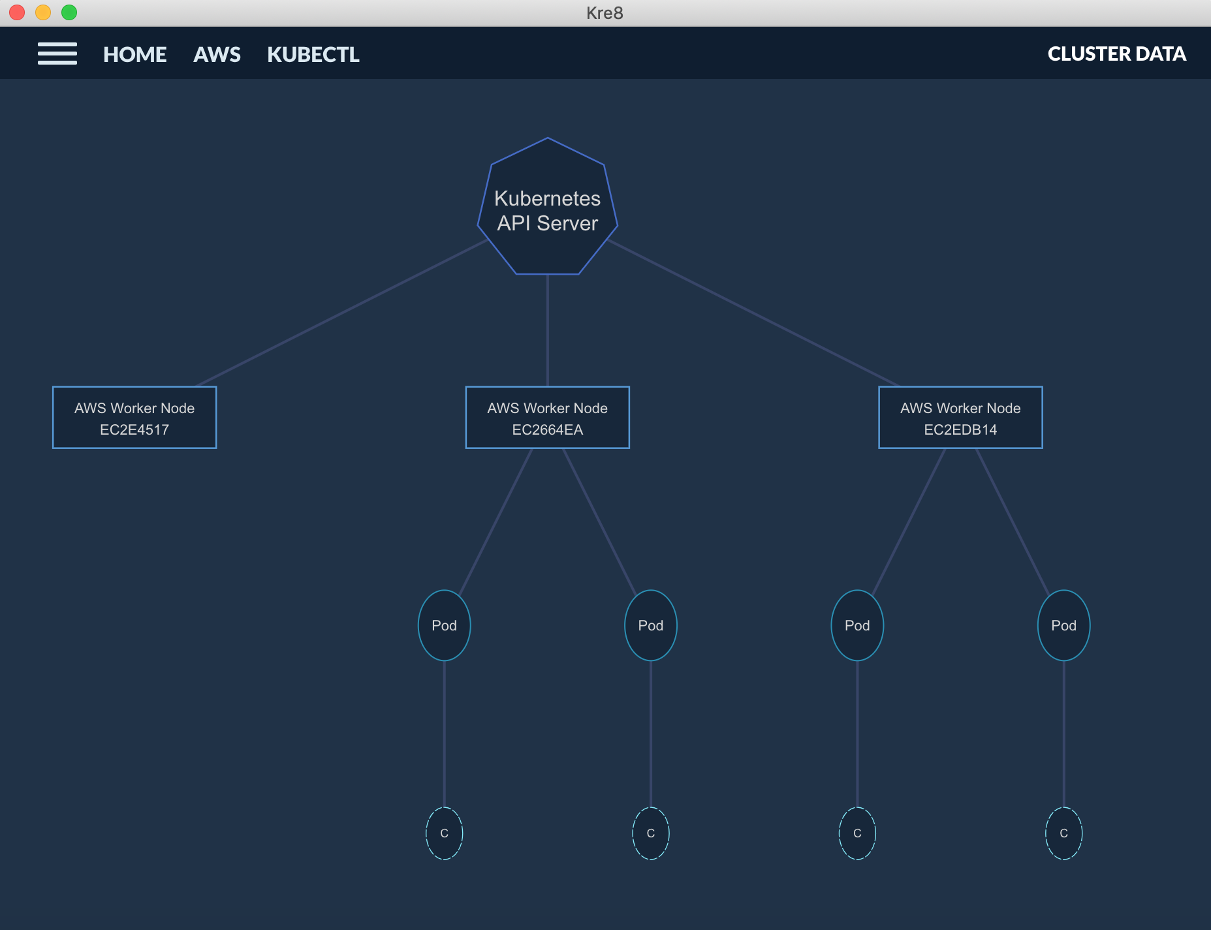The image size is (1211, 930).
Task: Click the right Pod under EC2EDB14
Action: pos(1064,625)
